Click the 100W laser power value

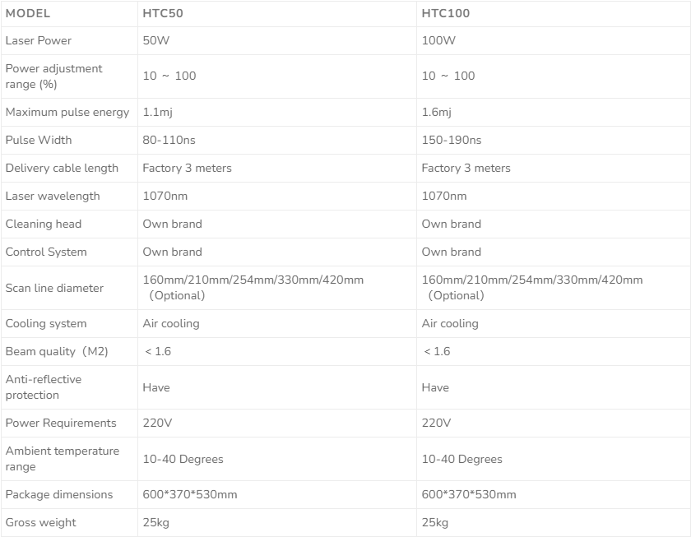click(438, 40)
